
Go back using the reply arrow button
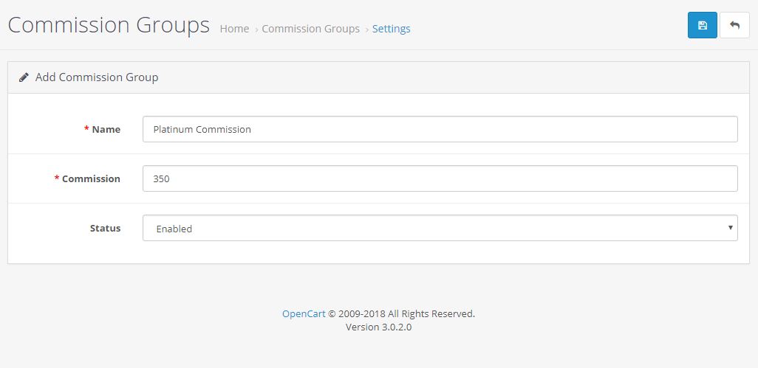[734, 25]
